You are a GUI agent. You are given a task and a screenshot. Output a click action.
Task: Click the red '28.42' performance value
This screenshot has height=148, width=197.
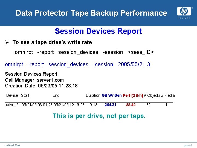[131, 105]
